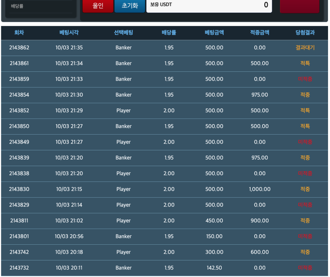Screen dimensions: 330x277
Task: Click round number 2143852
Action: click(19, 111)
